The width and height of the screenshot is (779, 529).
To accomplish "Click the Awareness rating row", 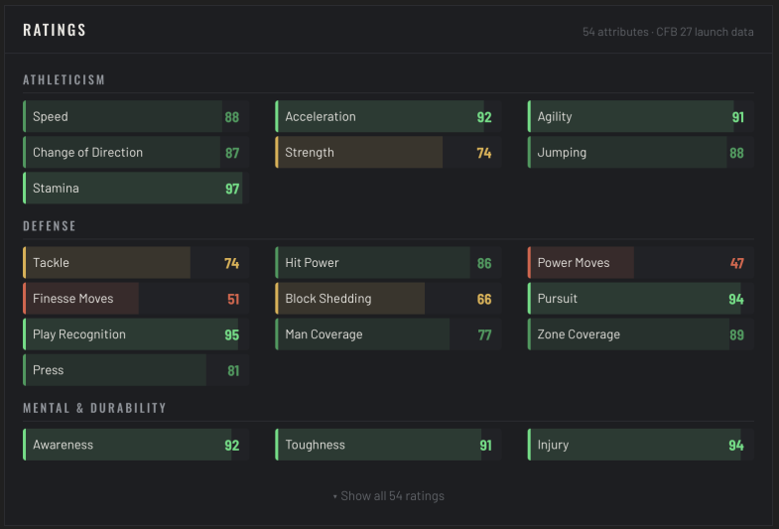I will [x=136, y=445].
